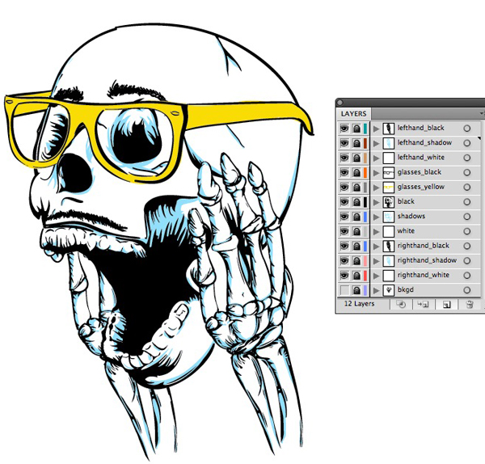Toggle visibility of righthand_white layer
Screen dimensions: 485x464
344,276
